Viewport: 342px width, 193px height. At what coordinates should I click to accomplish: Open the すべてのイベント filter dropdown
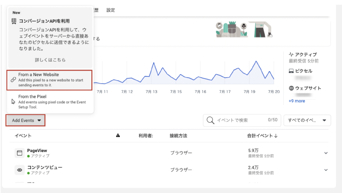[307, 120]
